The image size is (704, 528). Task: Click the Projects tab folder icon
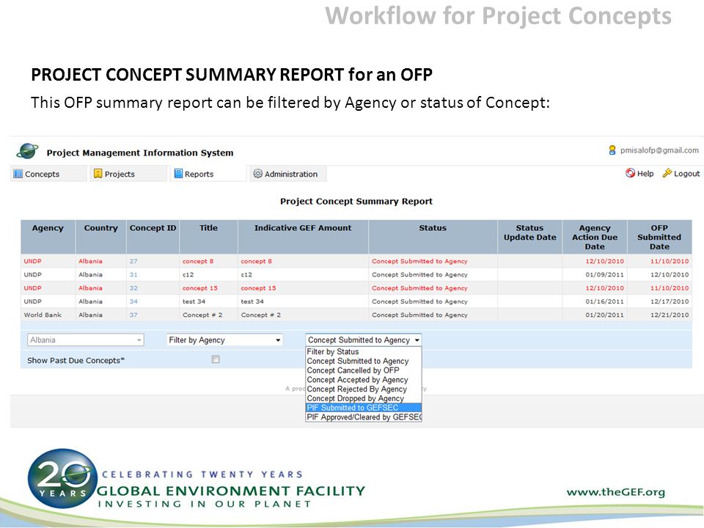pyautogui.click(x=98, y=174)
